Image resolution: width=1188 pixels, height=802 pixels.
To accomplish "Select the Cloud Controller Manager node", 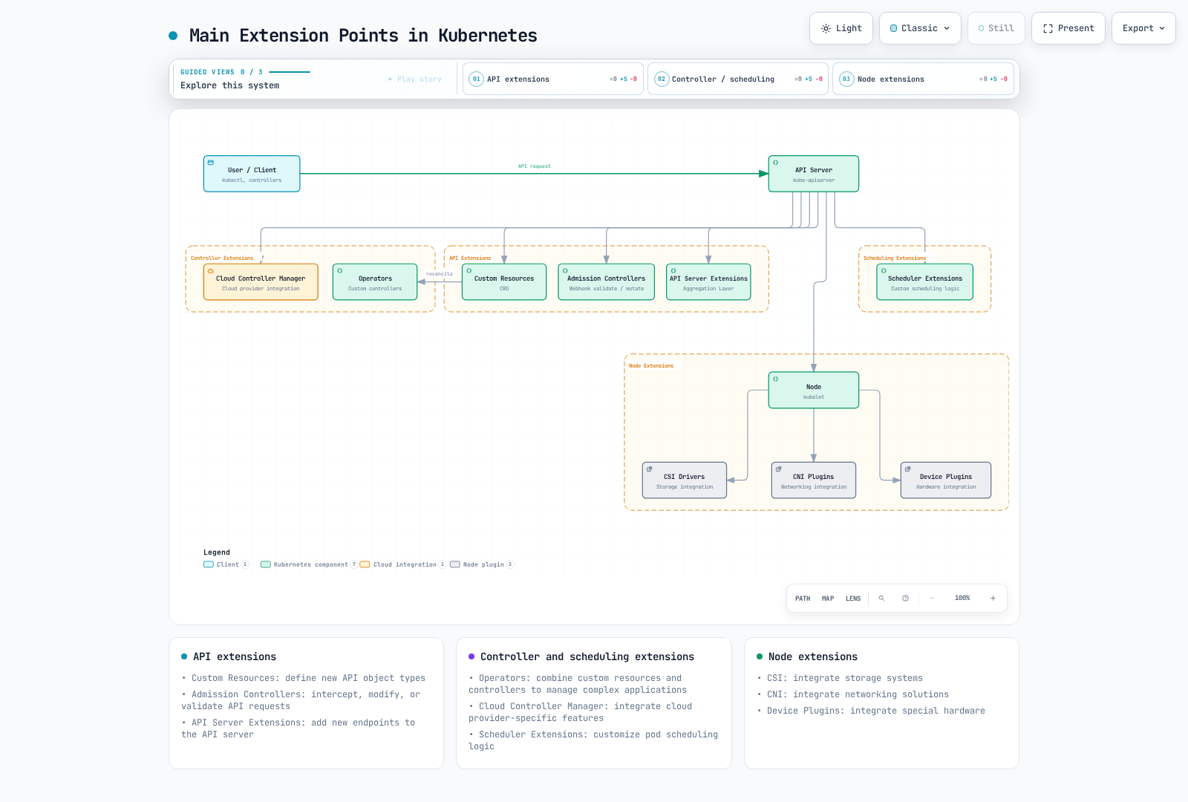I will point(261,282).
